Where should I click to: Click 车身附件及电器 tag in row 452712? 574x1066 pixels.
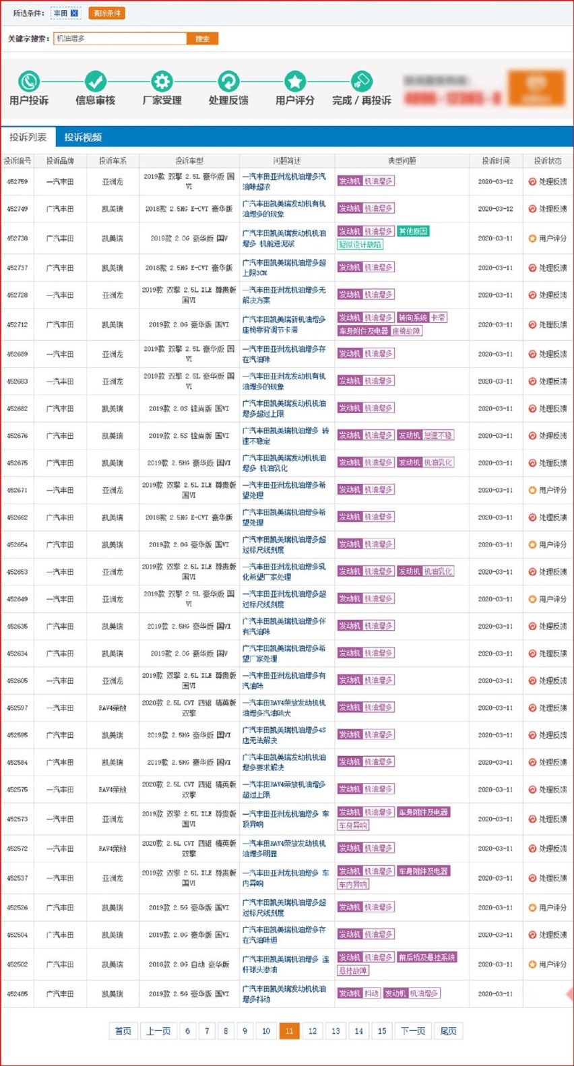363,331
